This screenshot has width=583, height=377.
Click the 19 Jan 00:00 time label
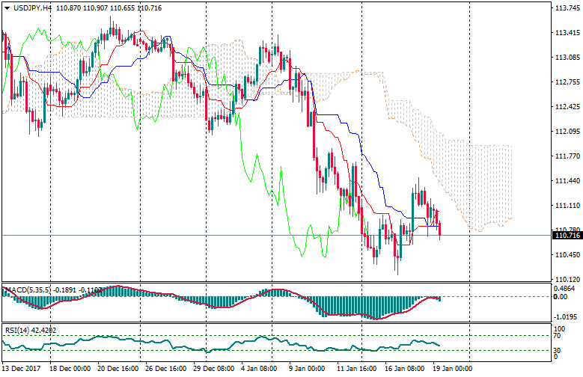click(451, 370)
